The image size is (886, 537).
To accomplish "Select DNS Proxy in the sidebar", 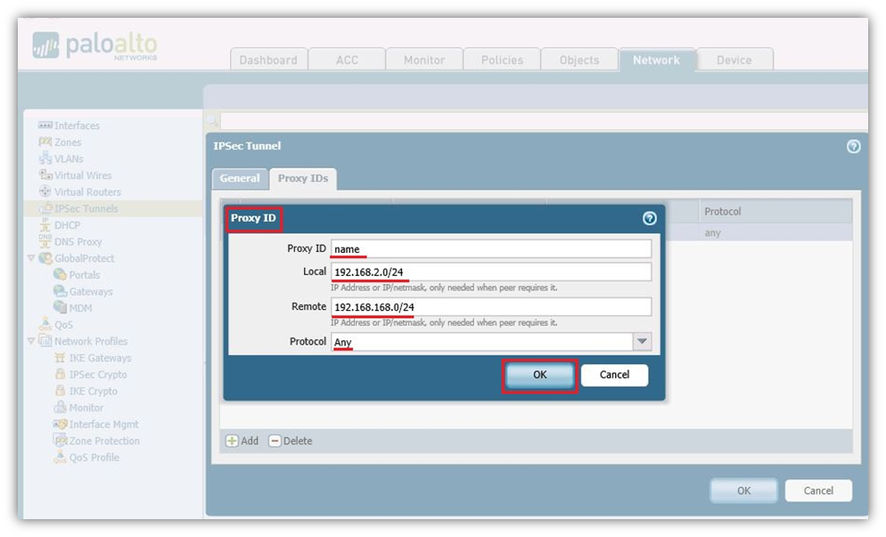I will click(x=78, y=241).
